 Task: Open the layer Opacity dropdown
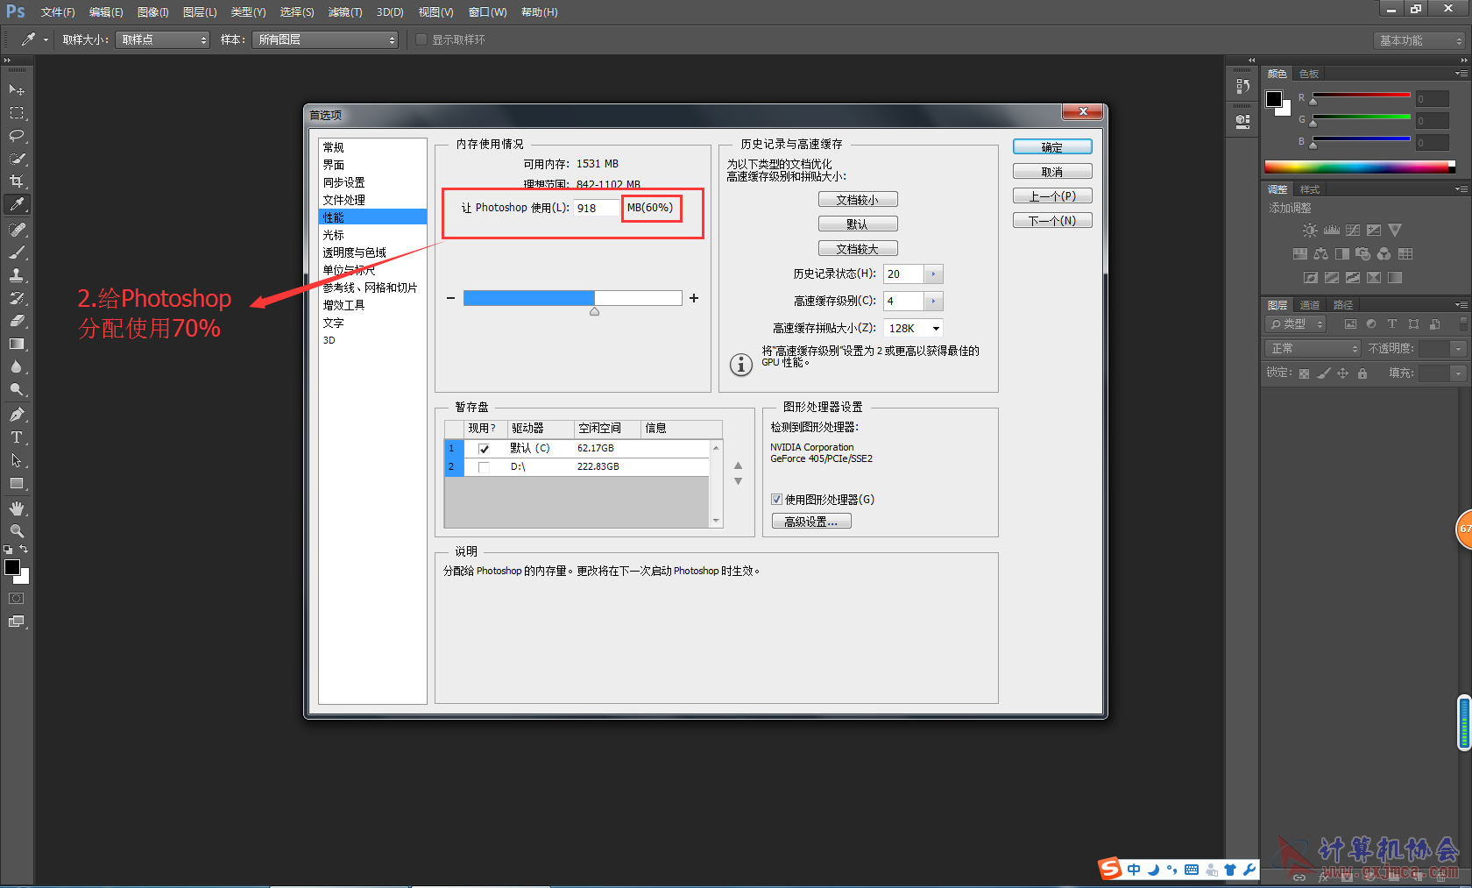(x=1458, y=349)
